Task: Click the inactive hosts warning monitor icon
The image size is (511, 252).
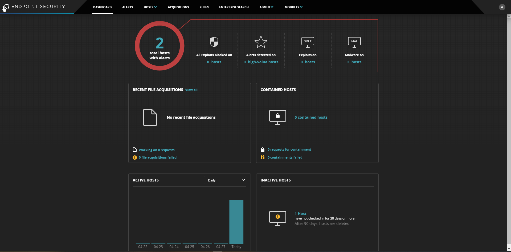Action: pyautogui.click(x=277, y=218)
